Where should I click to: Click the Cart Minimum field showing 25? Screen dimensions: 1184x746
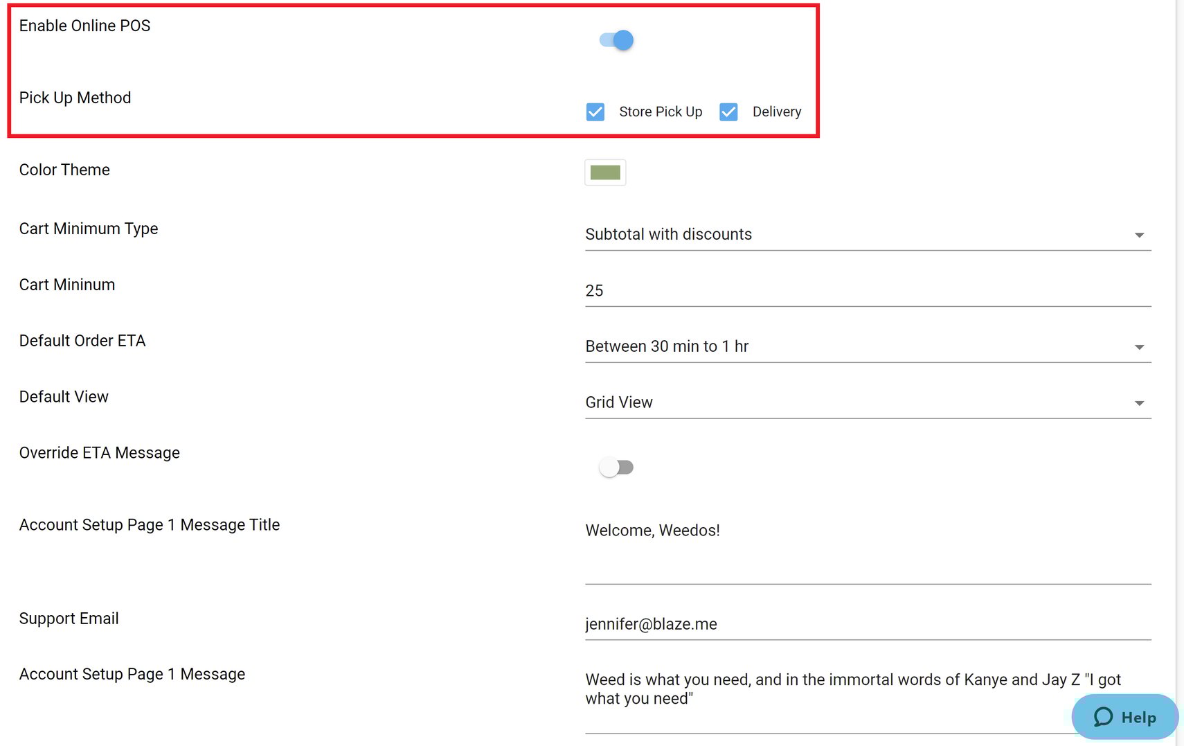tap(867, 291)
